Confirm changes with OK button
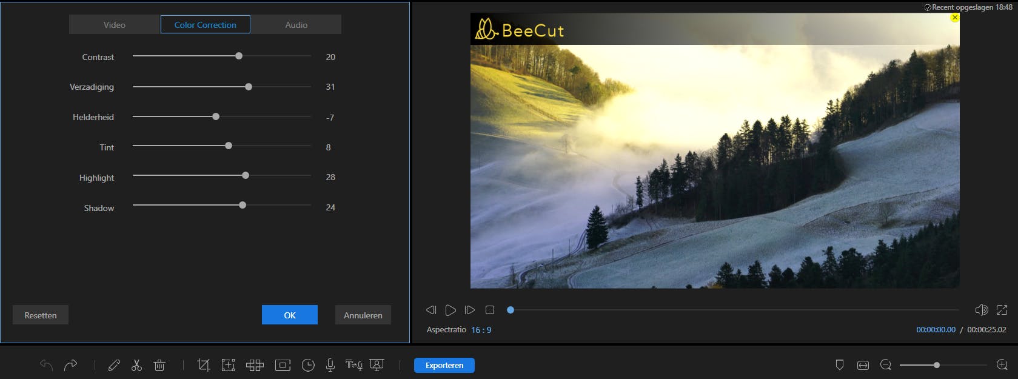Screen dimensions: 1018x379 click(290, 315)
